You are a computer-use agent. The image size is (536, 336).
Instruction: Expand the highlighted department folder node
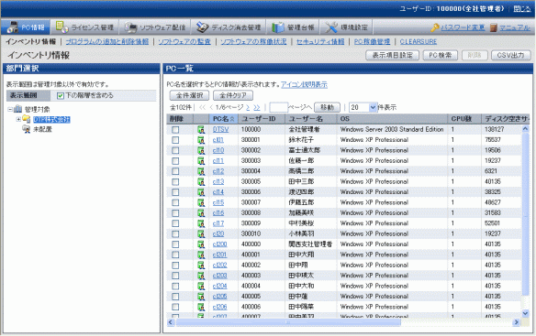pyautogui.click(x=18, y=119)
